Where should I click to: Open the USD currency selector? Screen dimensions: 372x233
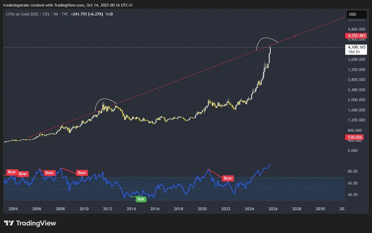[x=357, y=14]
